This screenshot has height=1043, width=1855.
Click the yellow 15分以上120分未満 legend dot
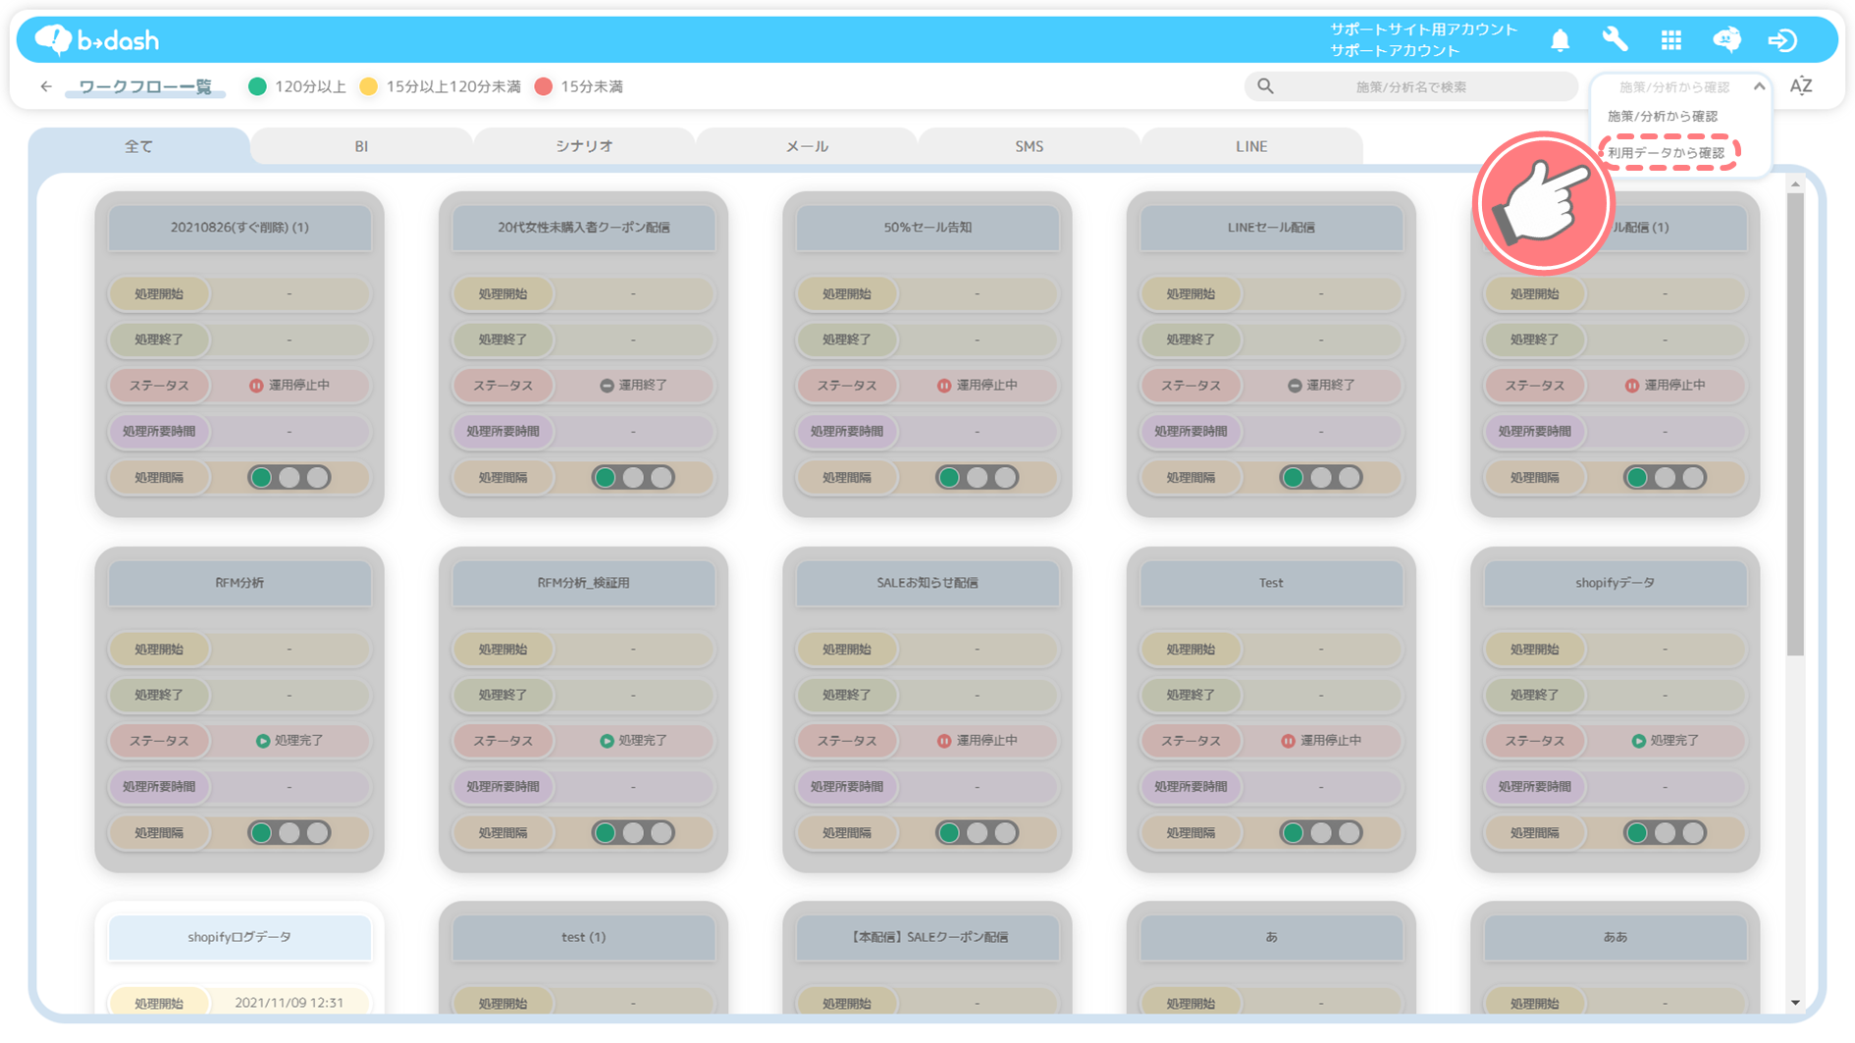[x=369, y=86]
